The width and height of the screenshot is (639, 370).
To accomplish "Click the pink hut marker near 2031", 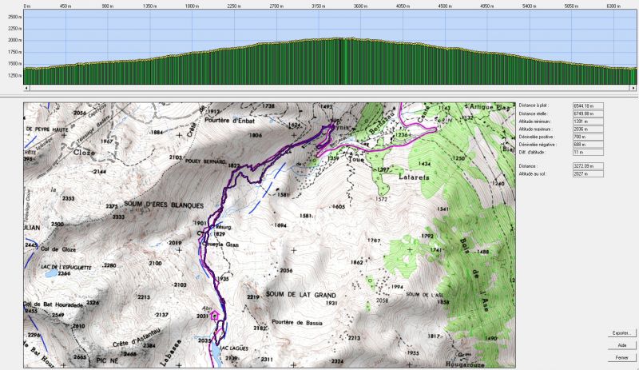I will (214, 315).
